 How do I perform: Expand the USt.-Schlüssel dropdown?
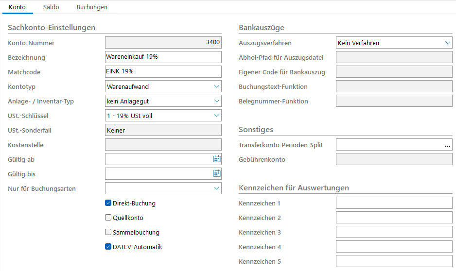217,116
